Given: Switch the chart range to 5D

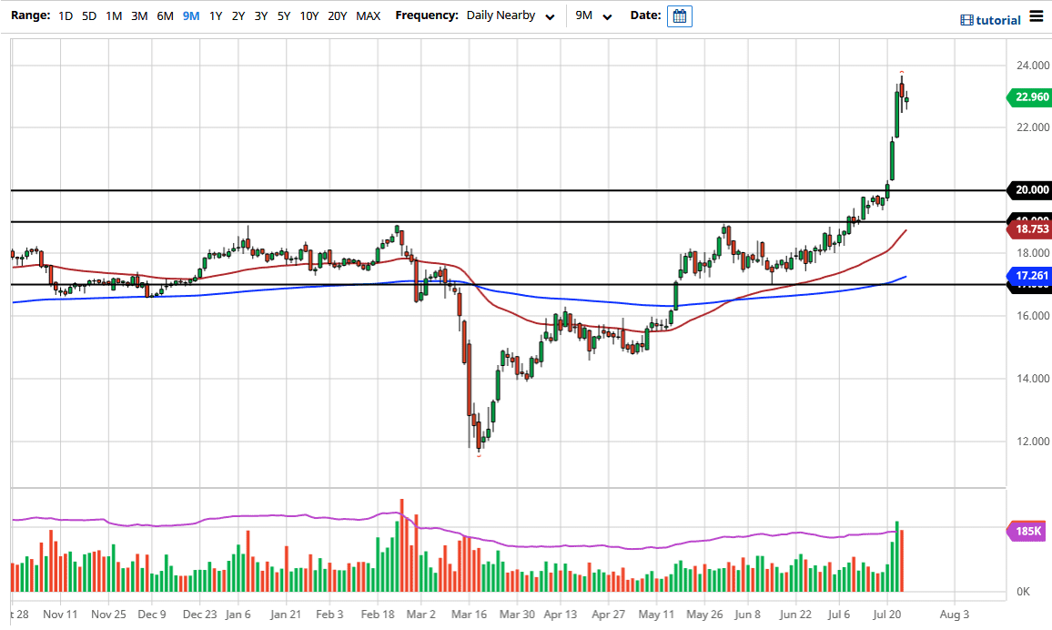Looking at the screenshot, I should [x=89, y=15].
